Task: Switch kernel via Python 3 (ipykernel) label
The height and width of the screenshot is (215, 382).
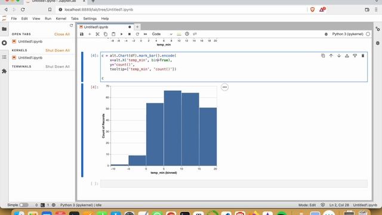Action: 347,34
